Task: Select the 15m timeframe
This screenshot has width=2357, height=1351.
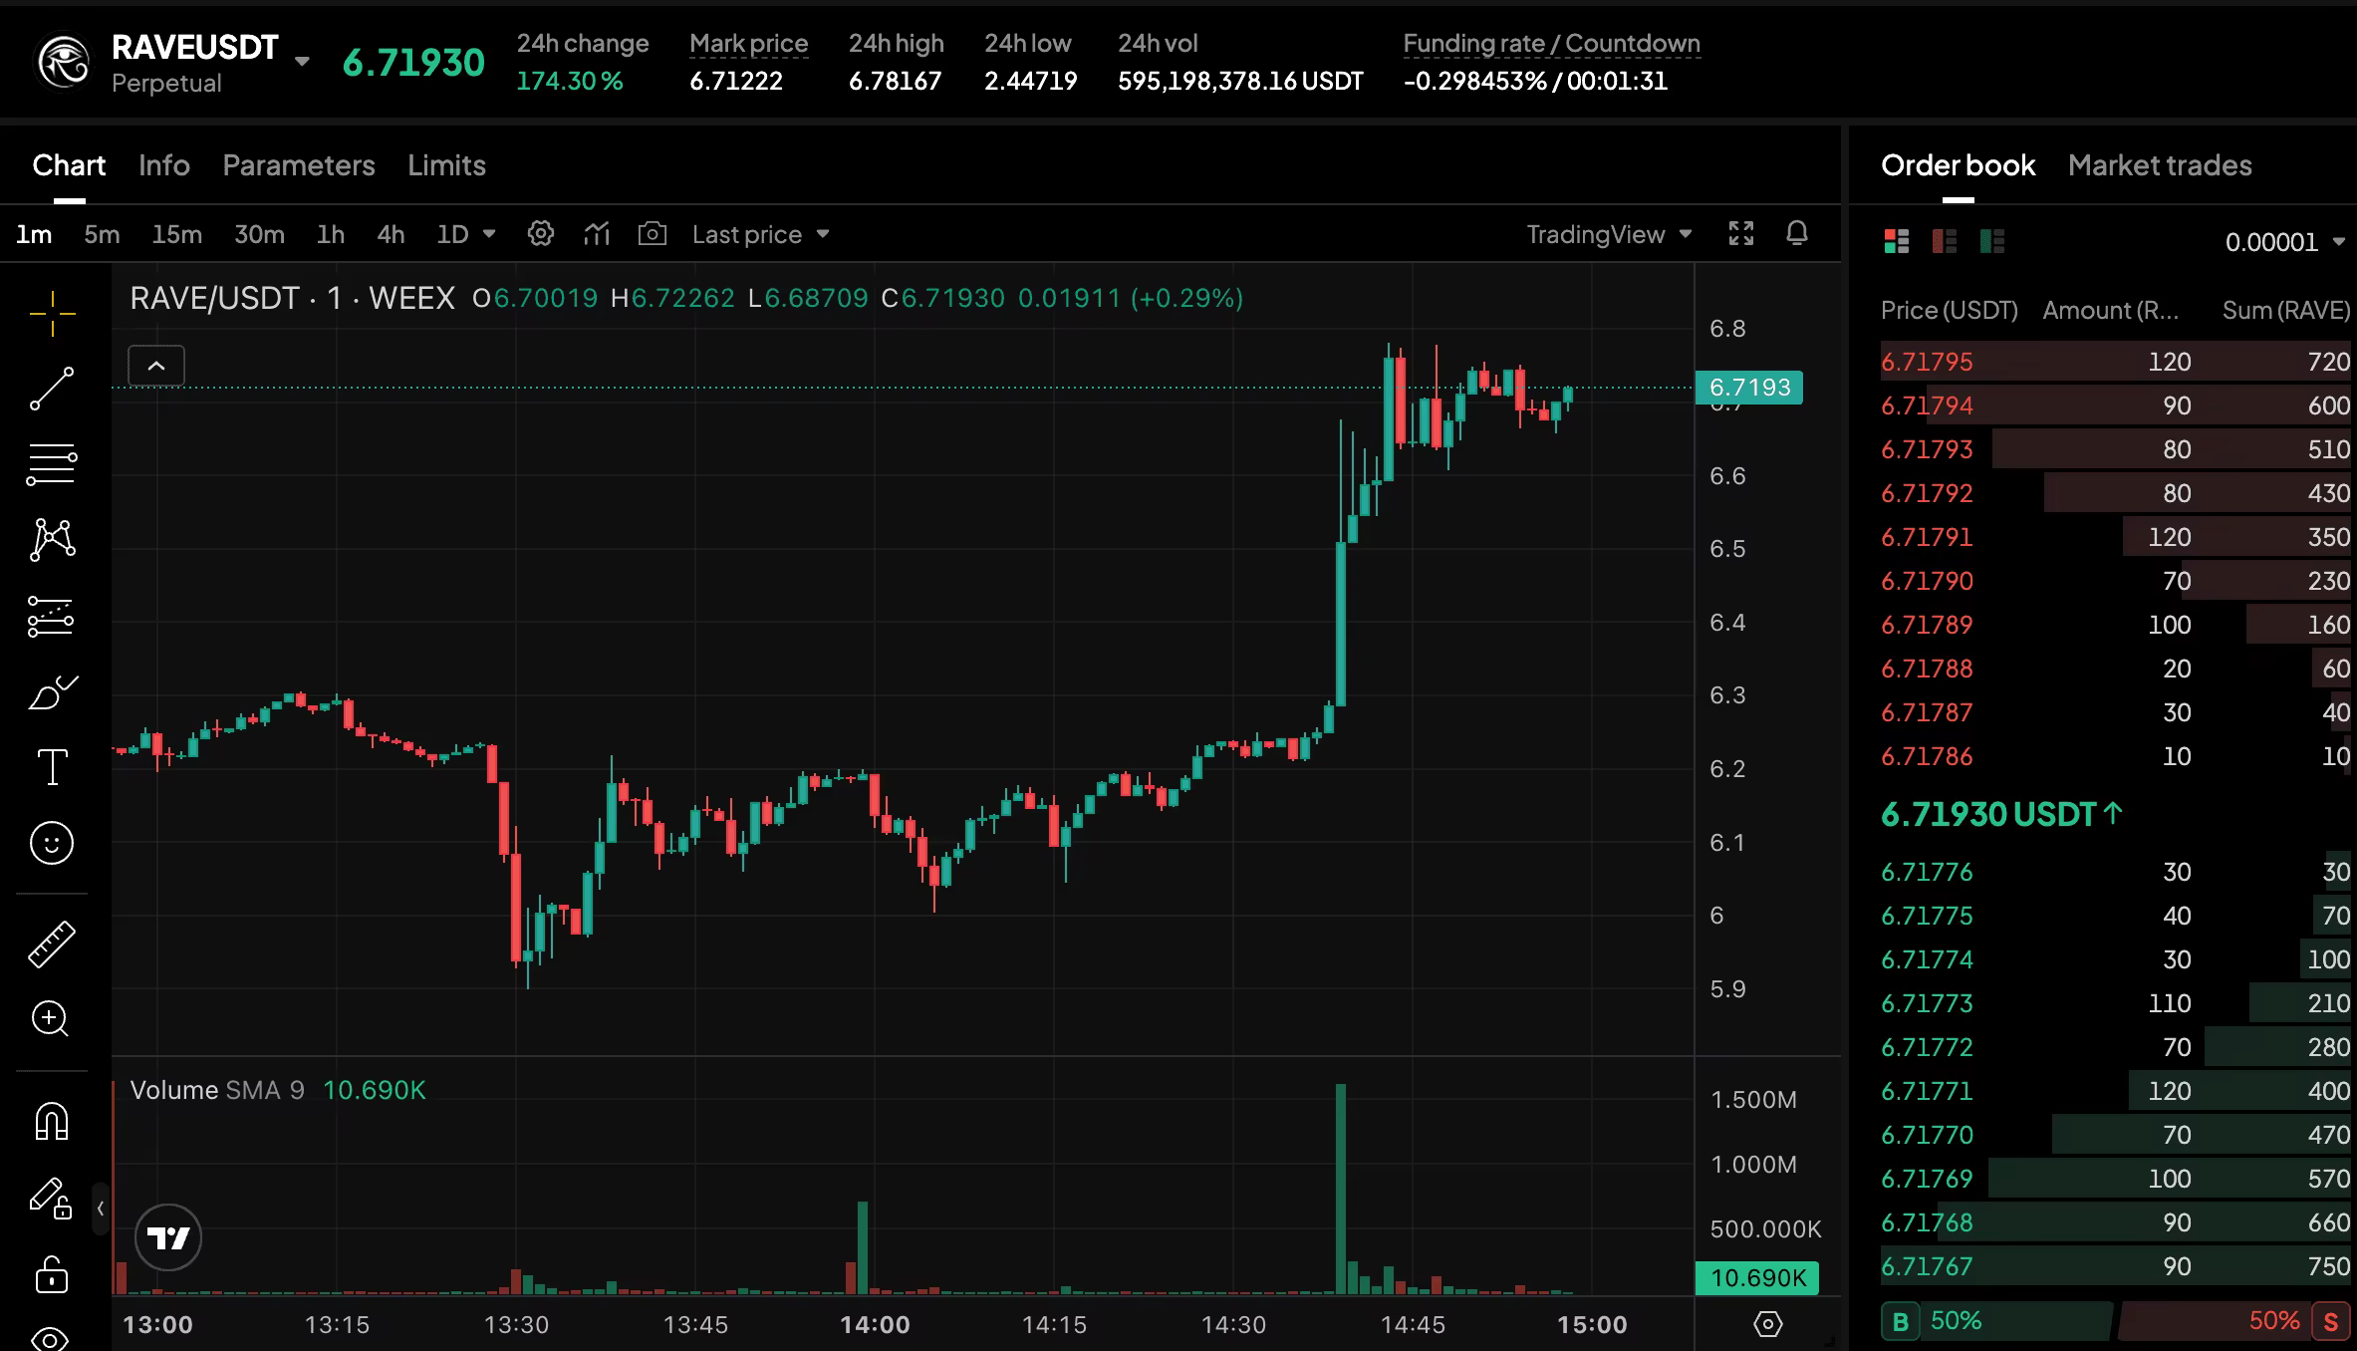Action: tap(176, 234)
